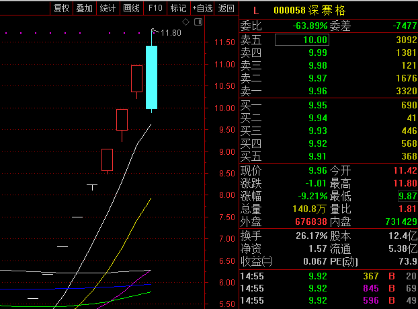Screen dimensions: 418x309
Task: Click the cyan candlestick body
Action: pos(151,77)
